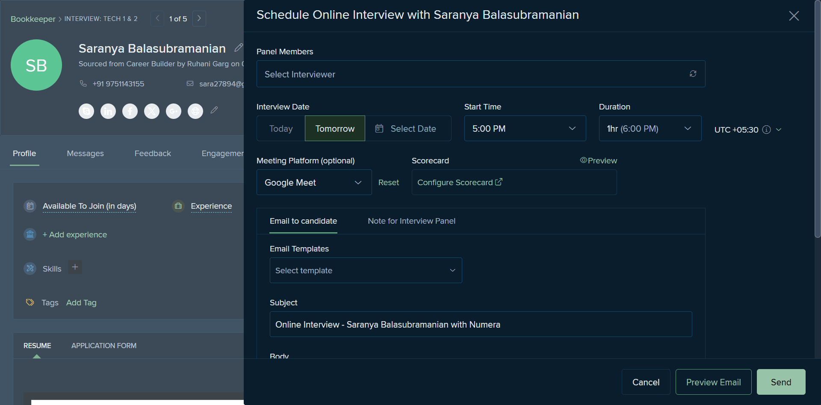The height and width of the screenshot is (405, 821).
Task: Expand the Duration dropdown
Action: tap(650, 128)
